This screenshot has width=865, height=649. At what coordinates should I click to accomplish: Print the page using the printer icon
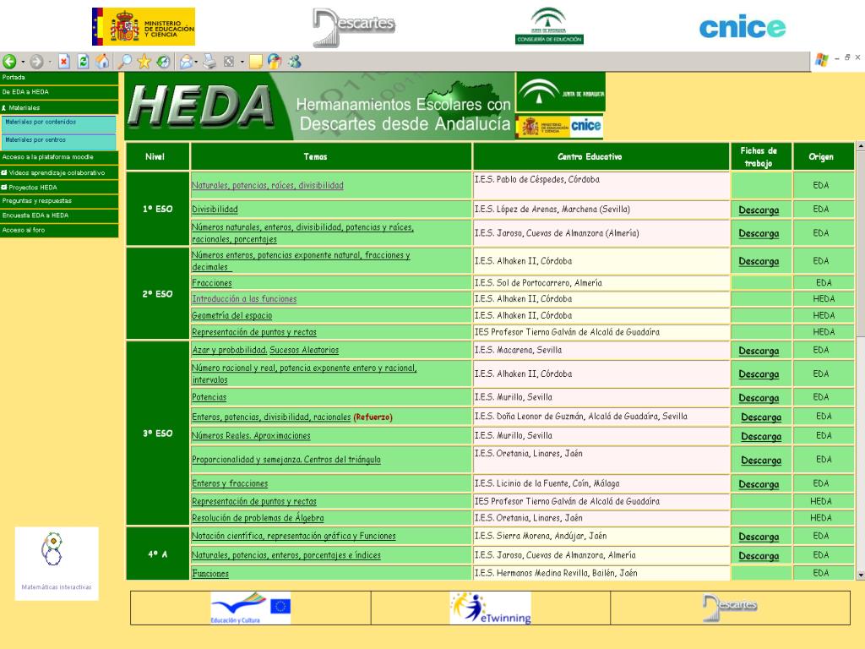coord(209,61)
